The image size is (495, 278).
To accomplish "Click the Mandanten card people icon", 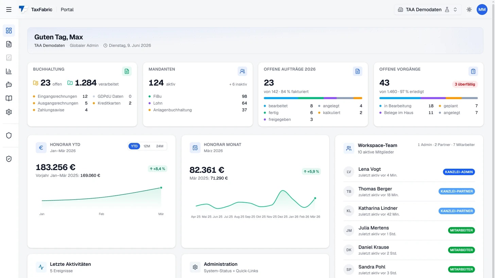I will (x=242, y=71).
